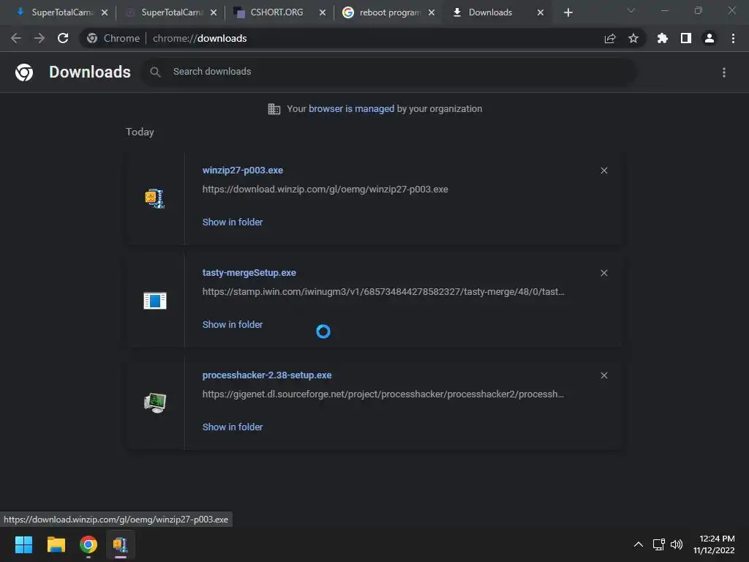Close the reboot program tab

(x=432, y=12)
